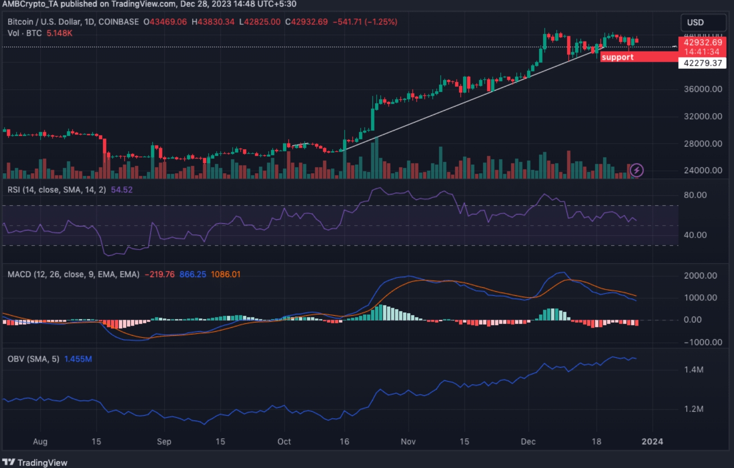The image size is (734, 468).
Task: Click the RSI value 54.52
Action: pos(122,190)
